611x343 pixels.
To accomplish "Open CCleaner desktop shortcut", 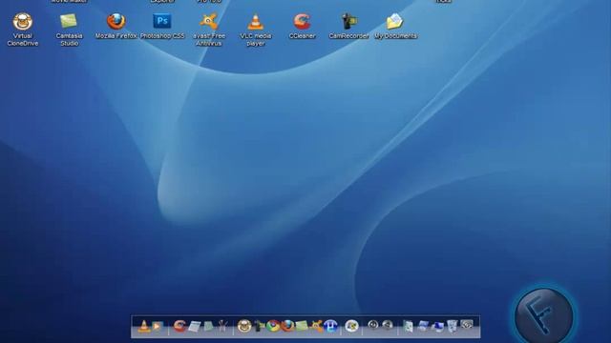I will (302, 26).
